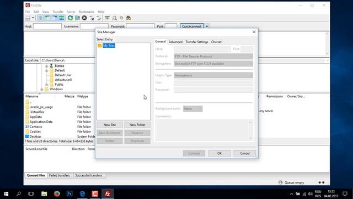Open Windows taskbar search

[x=19, y=193]
